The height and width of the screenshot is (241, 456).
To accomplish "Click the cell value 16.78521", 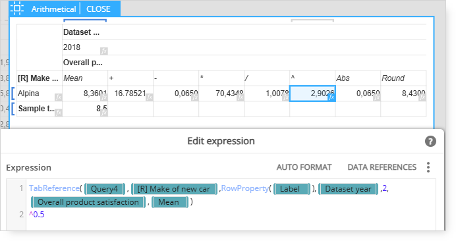I will click(130, 94).
